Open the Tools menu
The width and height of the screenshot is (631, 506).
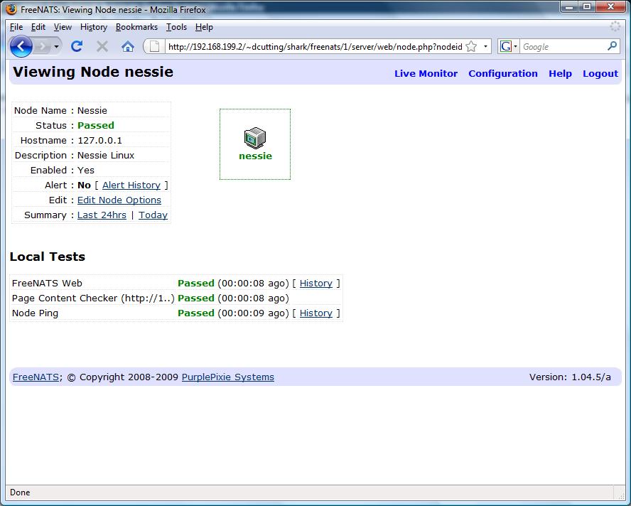point(176,27)
